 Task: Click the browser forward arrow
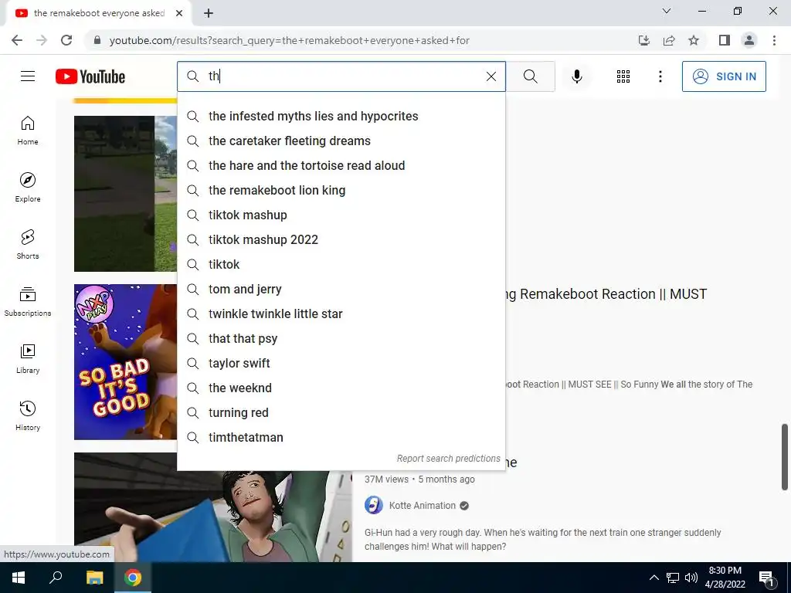pos(42,40)
